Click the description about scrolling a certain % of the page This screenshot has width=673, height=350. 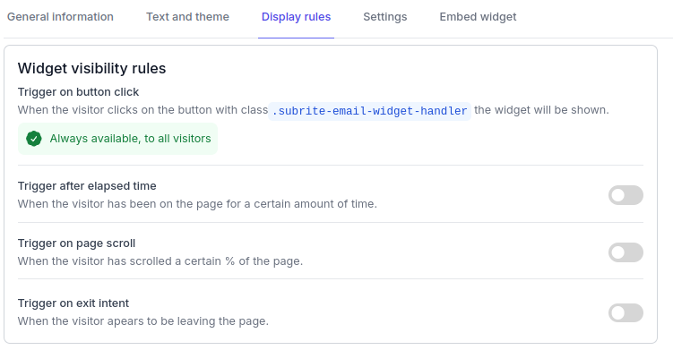point(160,261)
